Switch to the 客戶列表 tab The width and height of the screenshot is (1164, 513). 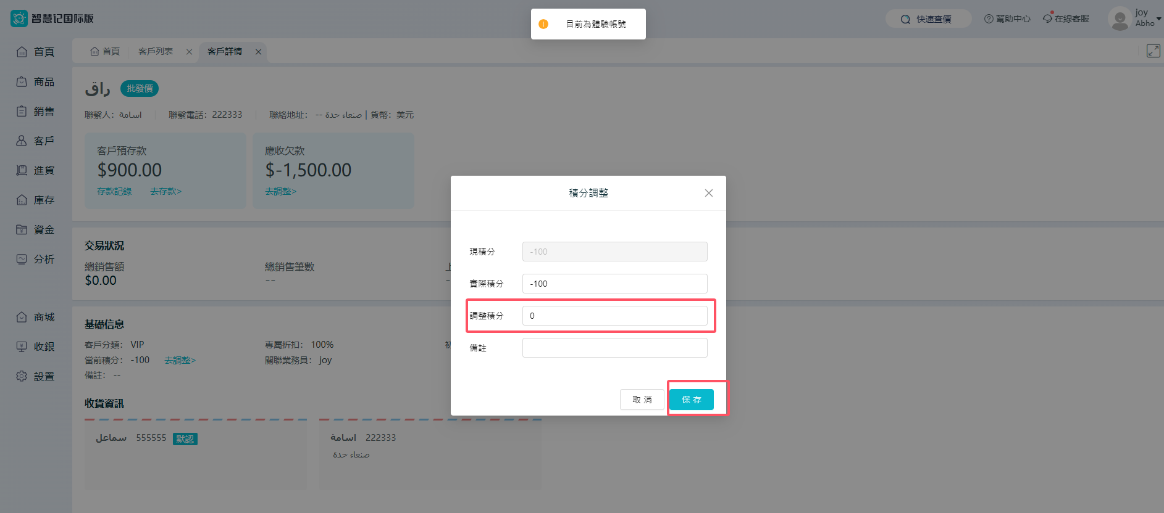click(156, 52)
